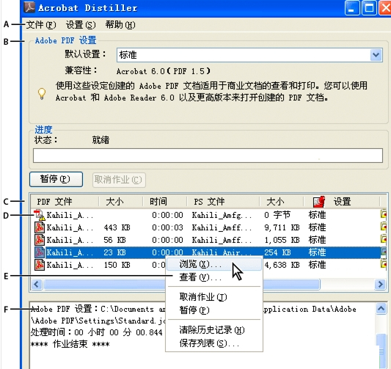The height and width of the screenshot is (369, 391).
Task: Click the log pane scroll up arrow
Action: click(x=381, y=309)
